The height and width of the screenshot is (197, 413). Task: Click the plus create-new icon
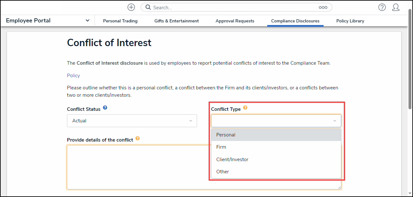click(131, 7)
